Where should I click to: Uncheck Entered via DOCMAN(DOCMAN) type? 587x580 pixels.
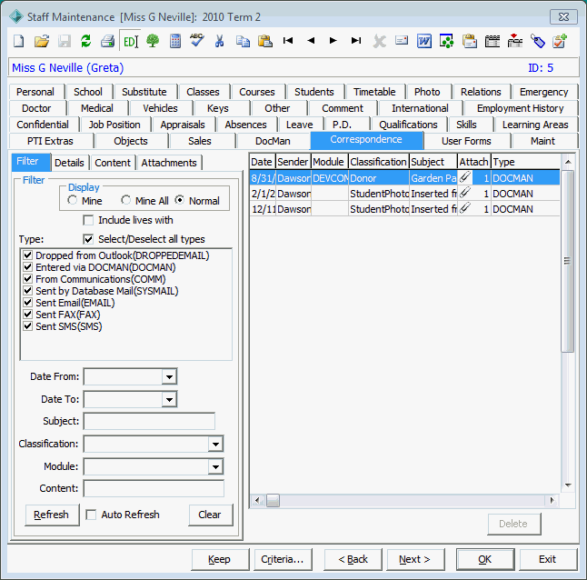point(27,267)
